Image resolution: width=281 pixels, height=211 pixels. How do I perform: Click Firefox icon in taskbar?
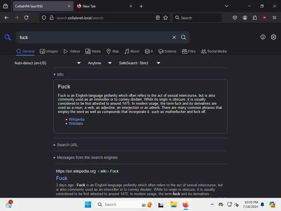(x=186, y=204)
